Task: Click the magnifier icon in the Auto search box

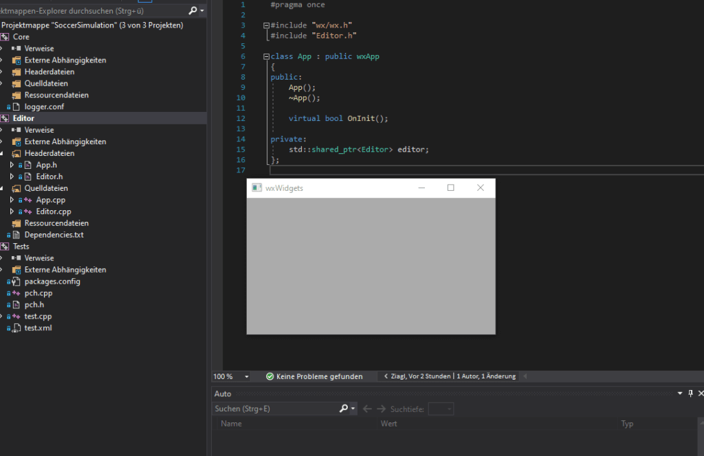Action: pos(343,408)
